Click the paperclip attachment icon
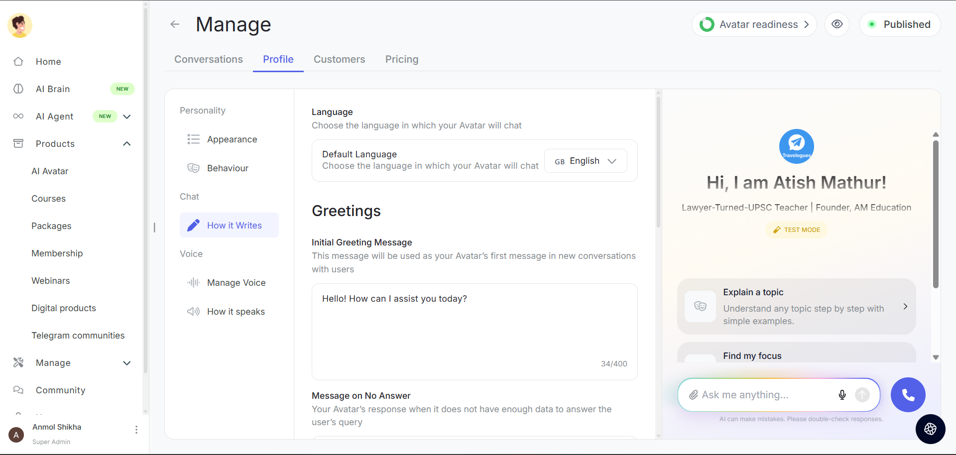 [x=693, y=395]
